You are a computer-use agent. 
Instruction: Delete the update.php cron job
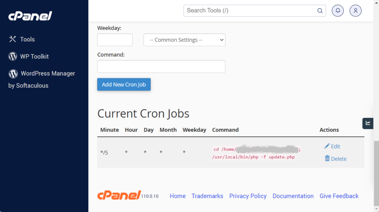point(335,158)
